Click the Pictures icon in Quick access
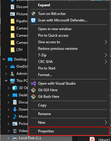This screenshot has width=111, height=141. (x=12, y=14)
